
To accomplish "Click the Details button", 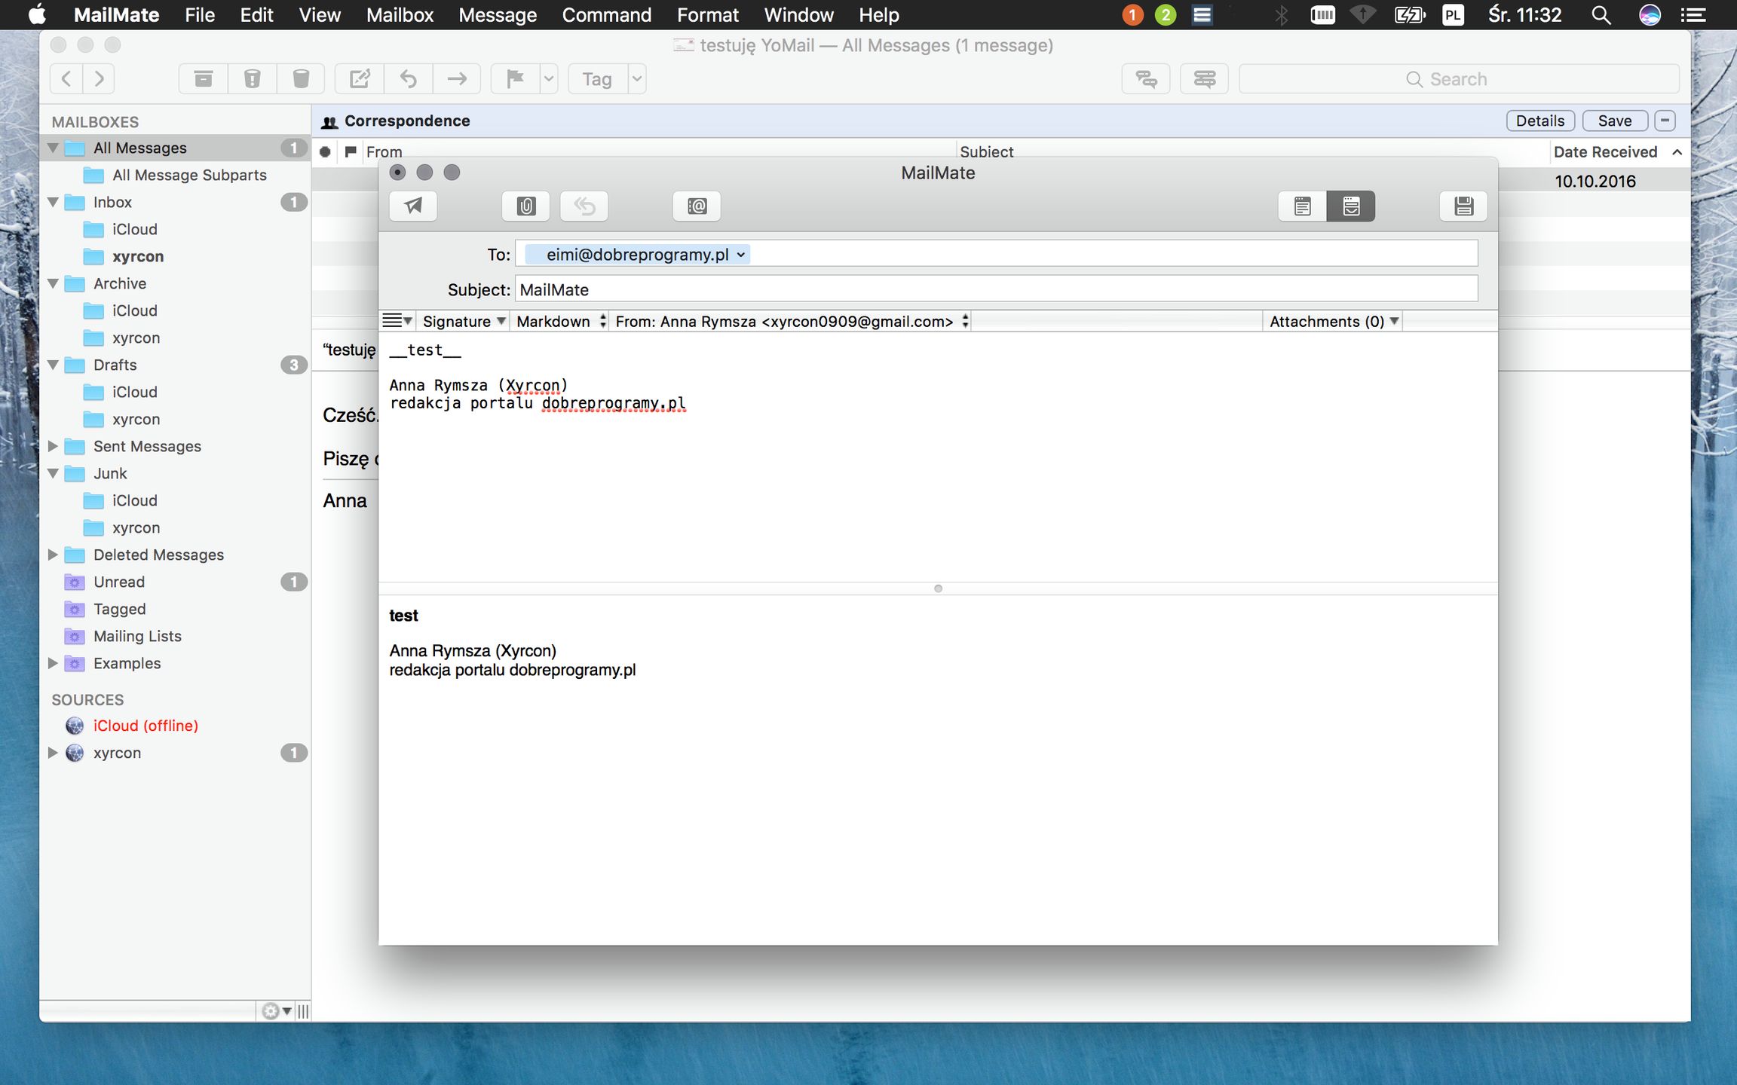I will pyautogui.click(x=1539, y=121).
